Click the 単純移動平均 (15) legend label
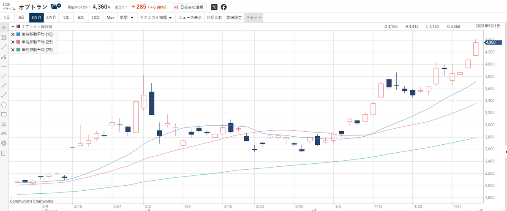Screen dimensions: 507x211 click(x=37, y=35)
